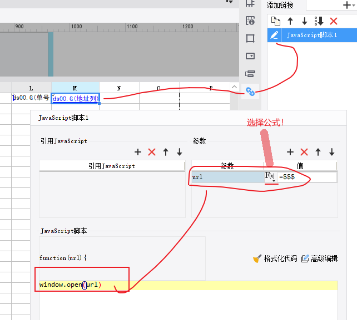The height and width of the screenshot is (320, 357).
Task: Delete the selected link with red X
Action: point(334,21)
